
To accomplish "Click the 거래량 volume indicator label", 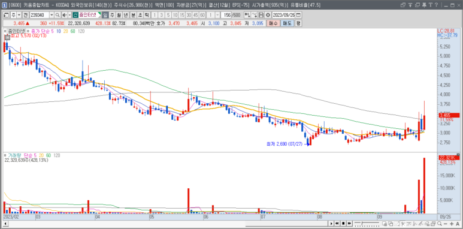I will (x=15, y=155).
